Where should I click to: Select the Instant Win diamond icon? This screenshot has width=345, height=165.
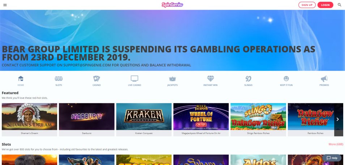pyautogui.click(x=210, y=78)
